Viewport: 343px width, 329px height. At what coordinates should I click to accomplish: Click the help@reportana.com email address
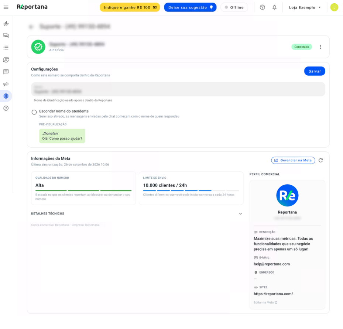click(272, 264)
